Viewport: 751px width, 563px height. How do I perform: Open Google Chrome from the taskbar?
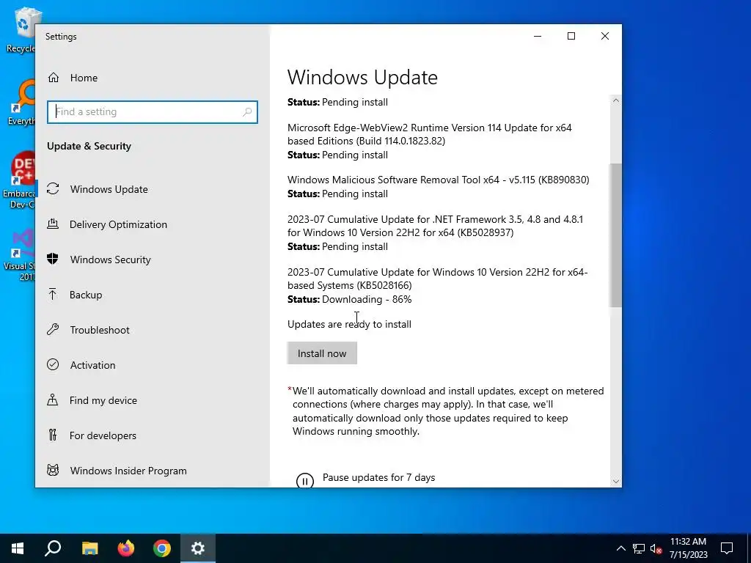[162, 548]
